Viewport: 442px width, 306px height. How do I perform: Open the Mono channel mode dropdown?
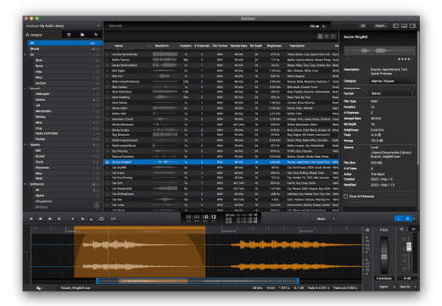pyautogui.click(x=323, y=219)
